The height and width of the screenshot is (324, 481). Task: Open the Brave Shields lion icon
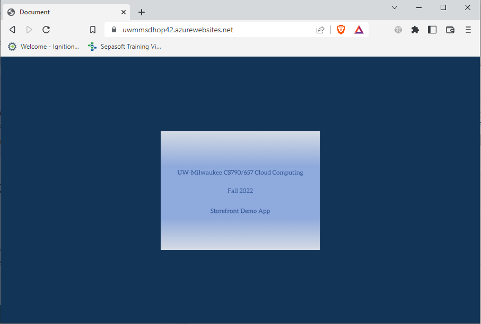341,30
